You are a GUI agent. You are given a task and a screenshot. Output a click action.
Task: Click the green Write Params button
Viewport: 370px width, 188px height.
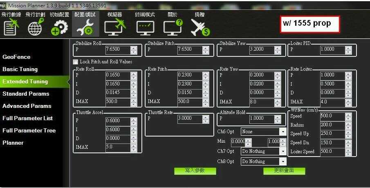click(195, 171)
